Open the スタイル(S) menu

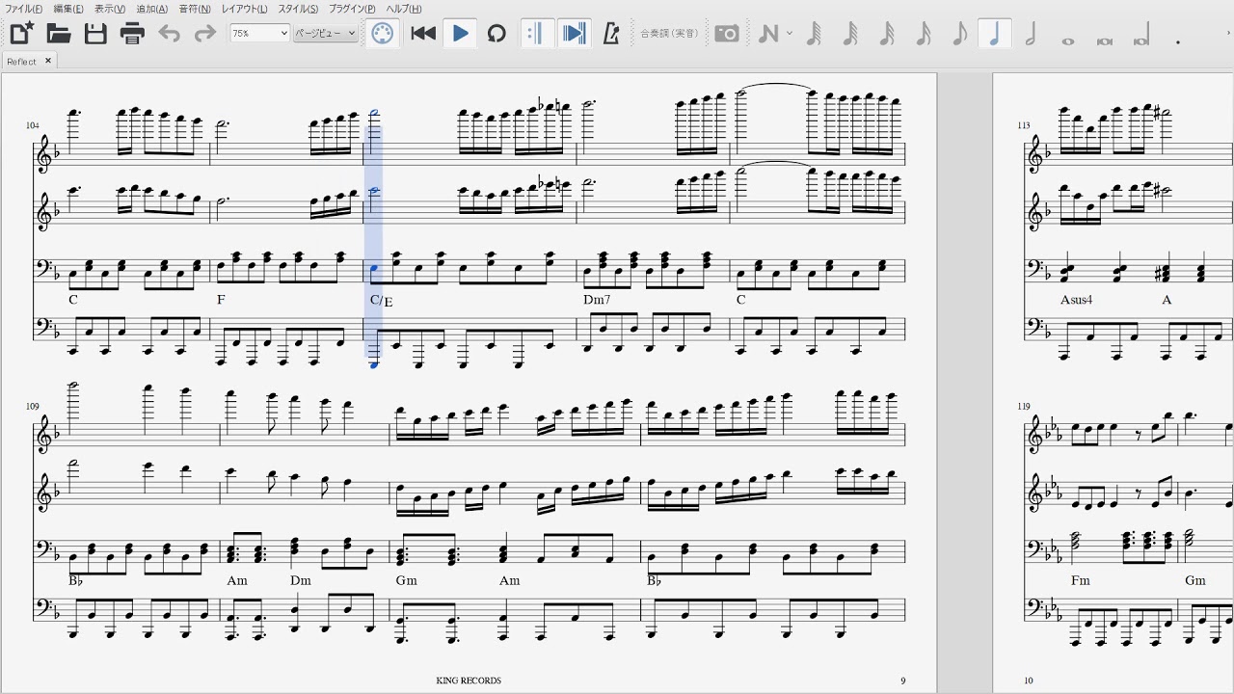[x=298, y=9]
